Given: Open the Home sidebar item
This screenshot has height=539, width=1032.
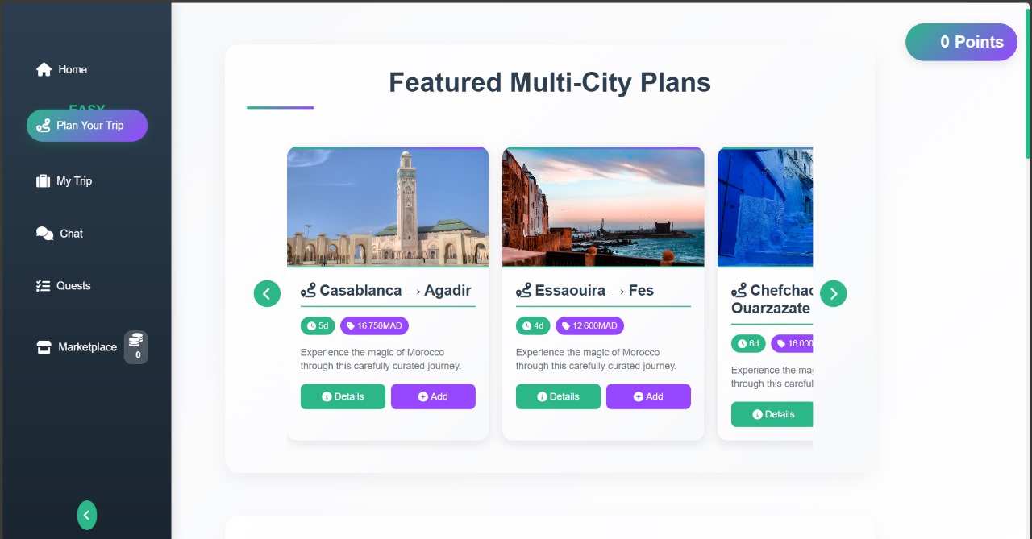Looking at the screenshot, I should point(61,69).
